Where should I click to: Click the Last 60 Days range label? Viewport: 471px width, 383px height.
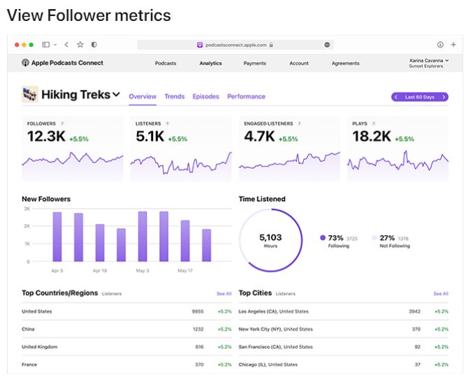pos(419,97)
